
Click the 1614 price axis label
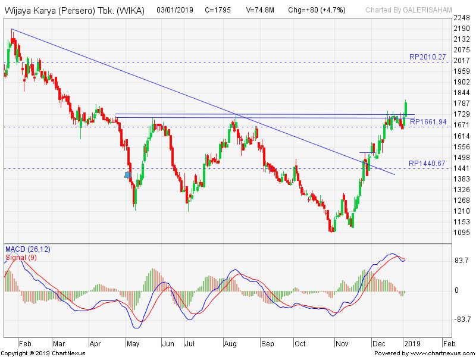click(462, 136)
